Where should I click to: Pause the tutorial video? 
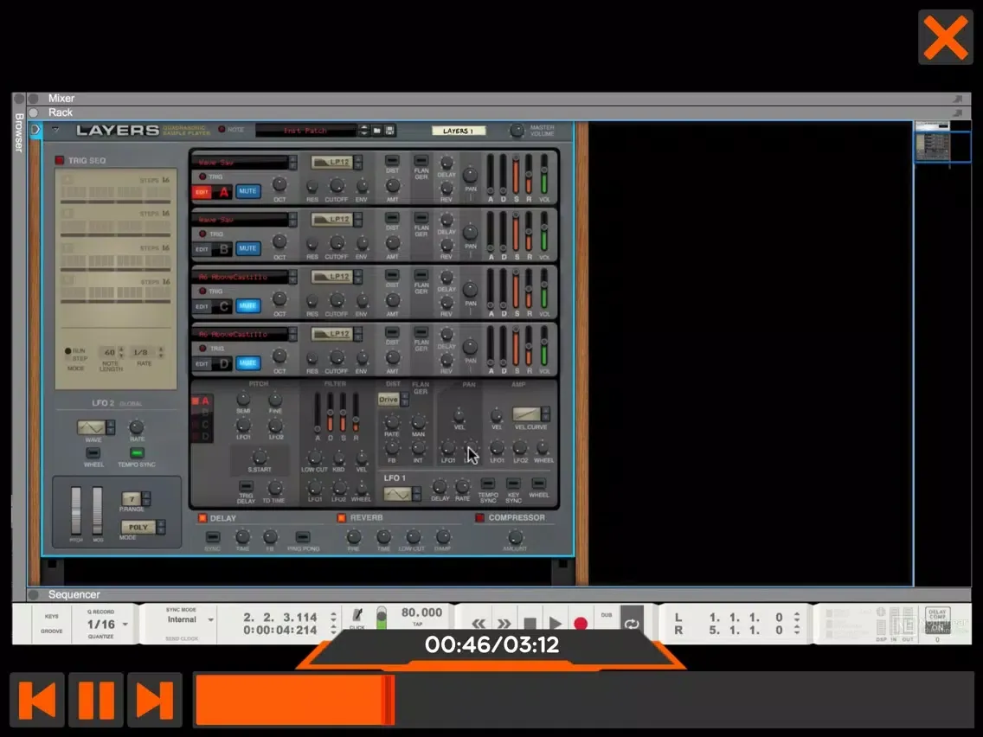[96, 700]
